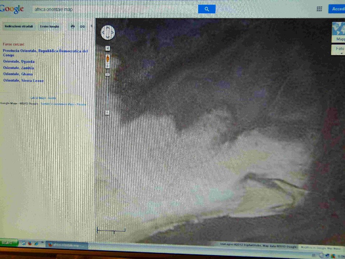Click the Accedi sign-in button
This screenshot has width=345, height=259.
click(337, 9)
